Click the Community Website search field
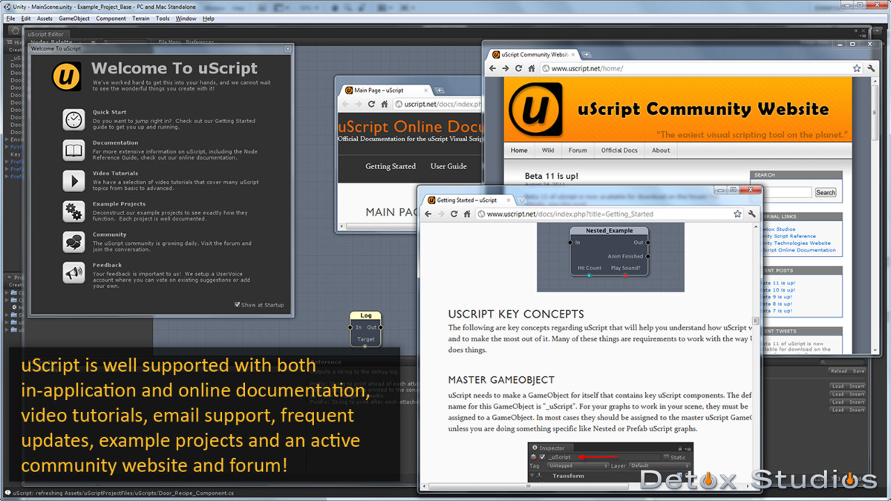 tap(786, 192)
